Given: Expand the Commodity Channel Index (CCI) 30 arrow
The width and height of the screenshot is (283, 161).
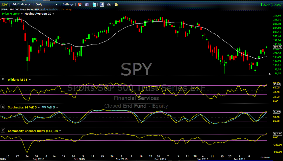Looking at the screenshot, I should 60,131.
